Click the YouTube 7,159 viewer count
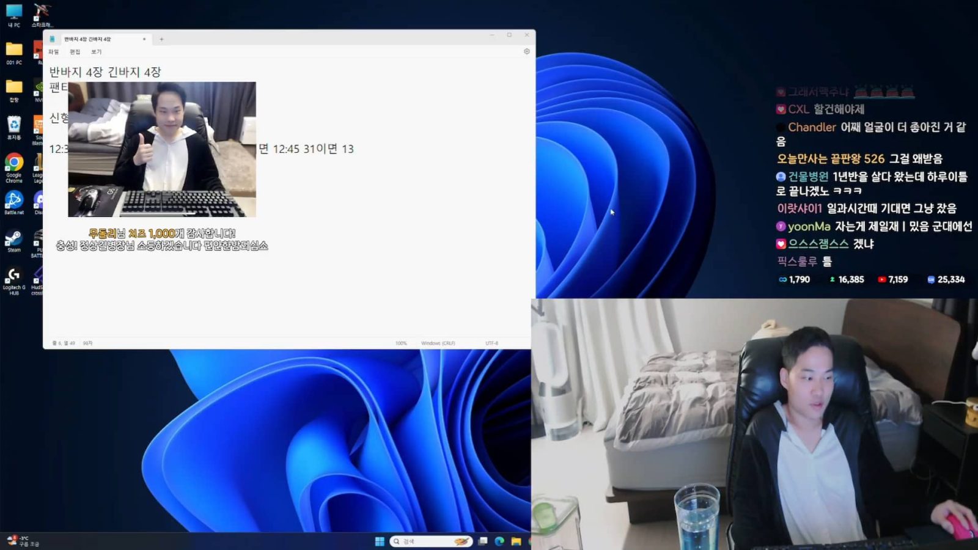Image resolution: width=978 pixels, height=550 pixels. click(893, 279)
